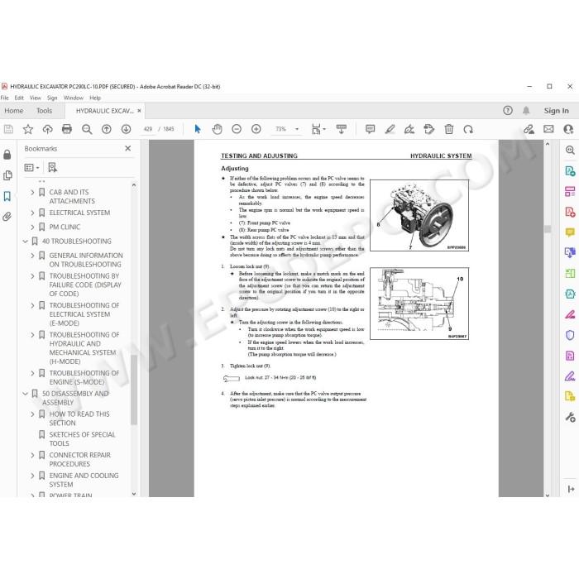Add a stamp to document
This screenshot has width=579, height=579.
(428, 129)
